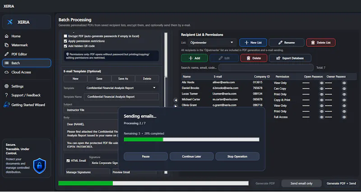Image resolution: width=361 pixels, height=192 pixels.
Task: Delete the current list with red trash button
Action: (x=321, y=42)
